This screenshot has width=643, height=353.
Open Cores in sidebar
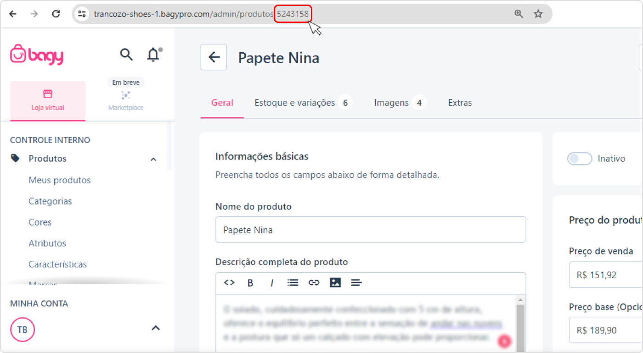[x=40, y=222]
